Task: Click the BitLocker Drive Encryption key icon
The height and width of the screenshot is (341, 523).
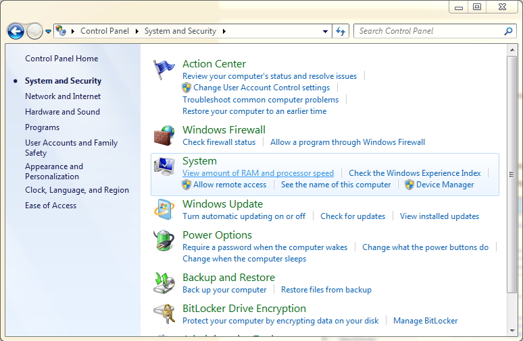Action: (x=164, y=315)
